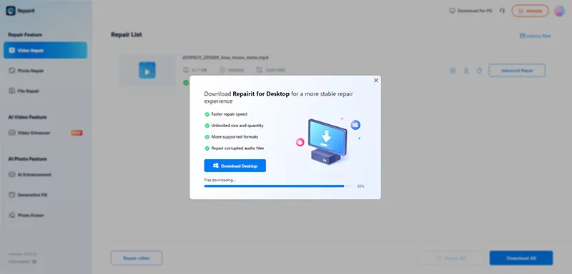The width and height of the screenshot is (572, 274).
Task: Click the Repair other button
Action: pos(137,258)
